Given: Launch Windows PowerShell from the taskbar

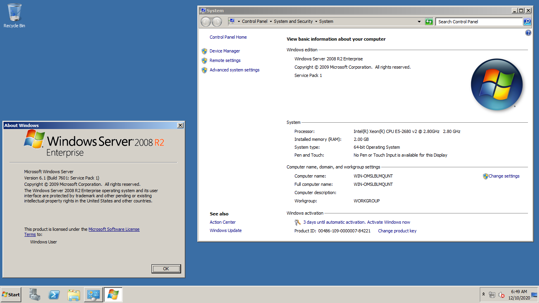Looking at the screenshot, I should (54, 294).
